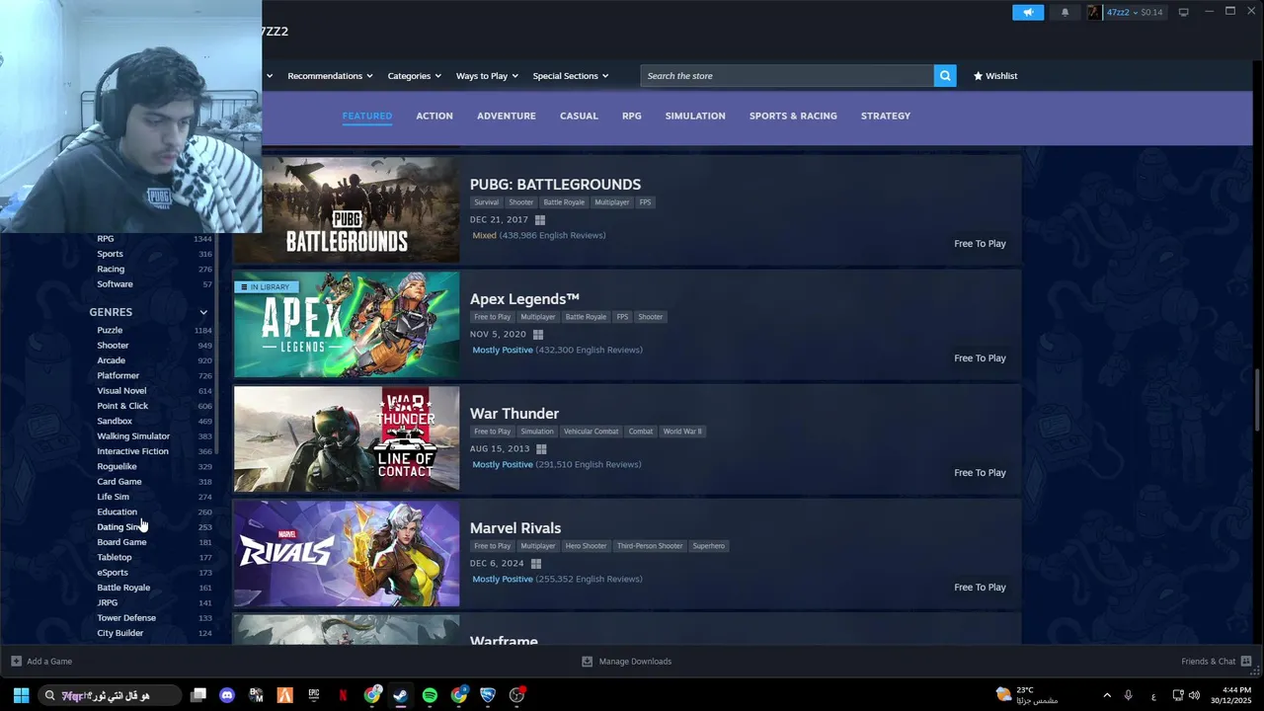Open Friends & Chat icon
1264x711 pixels.
click(x=1246, y=661)
